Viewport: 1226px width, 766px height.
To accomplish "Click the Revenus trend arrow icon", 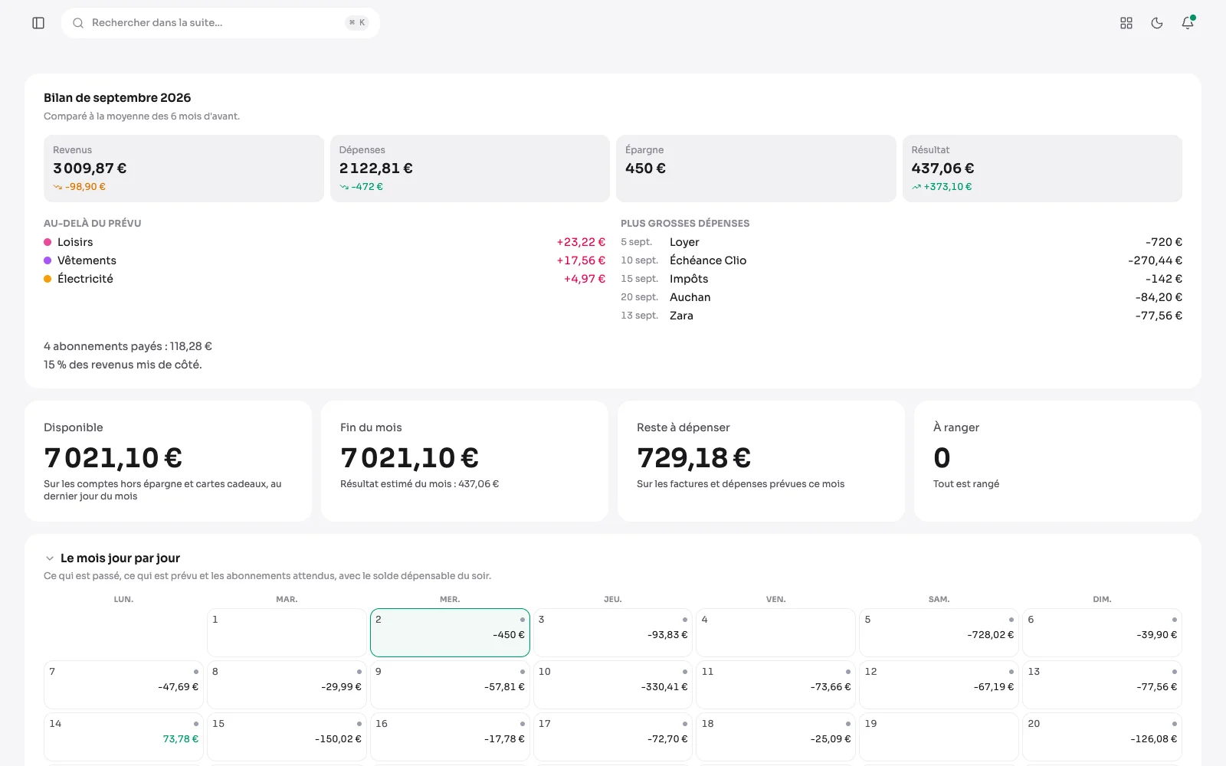I will tap(57, 187).
